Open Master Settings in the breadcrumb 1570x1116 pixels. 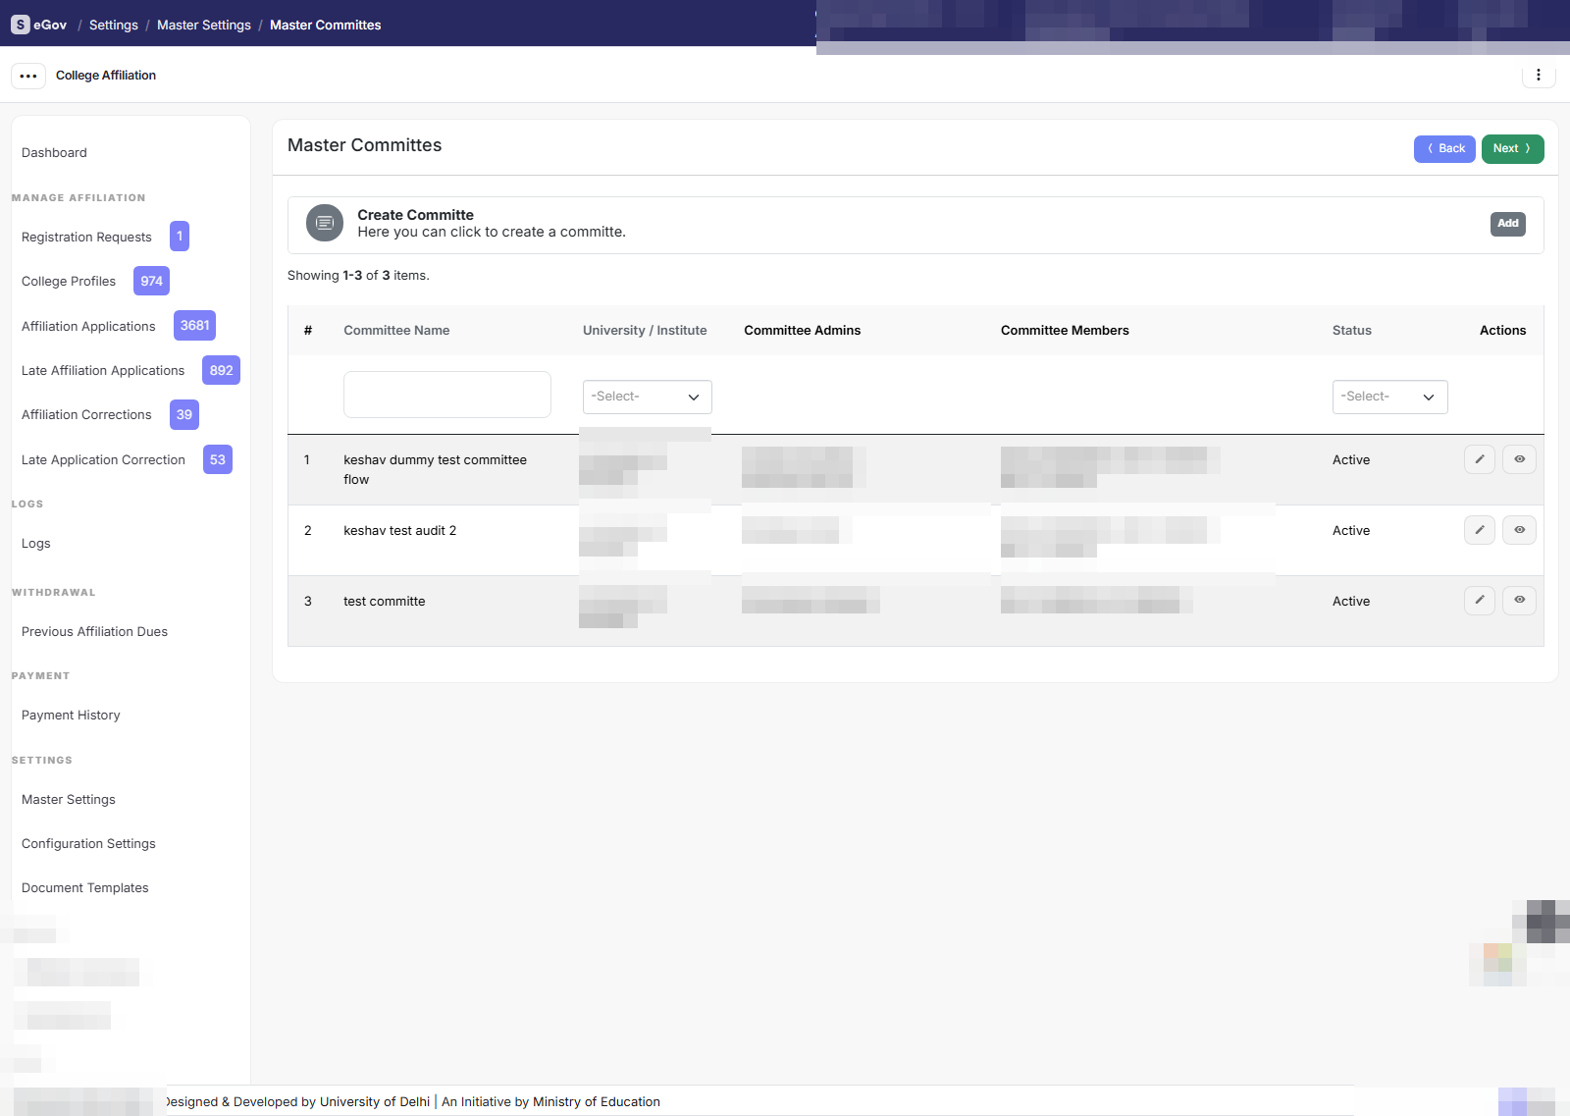pyautogui.click(x=204, y=26)
